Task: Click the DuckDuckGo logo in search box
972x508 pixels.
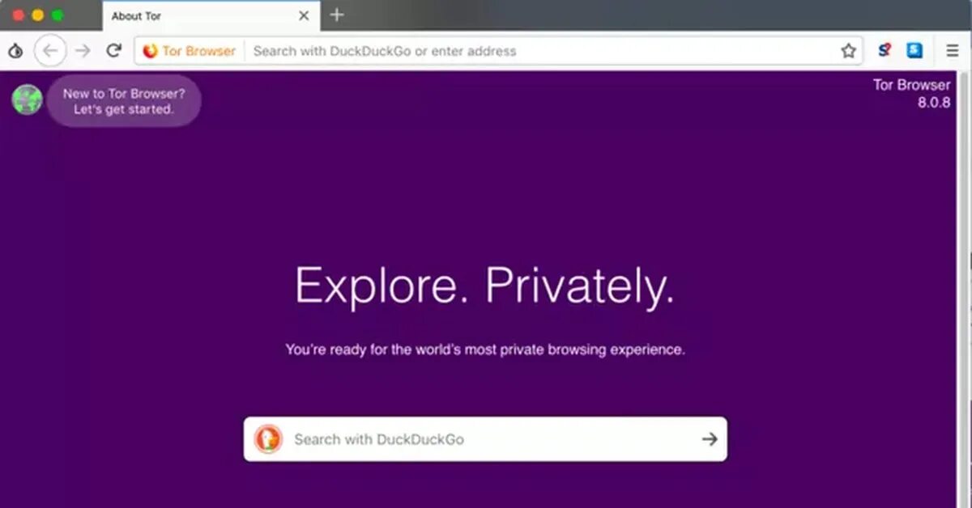Action: point(268,439)
